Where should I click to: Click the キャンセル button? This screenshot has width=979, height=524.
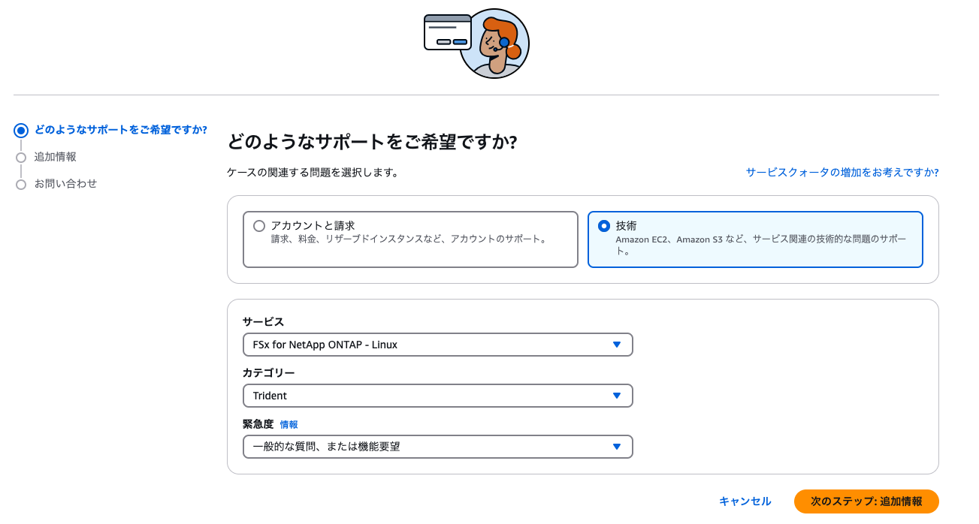coord(745,501)
